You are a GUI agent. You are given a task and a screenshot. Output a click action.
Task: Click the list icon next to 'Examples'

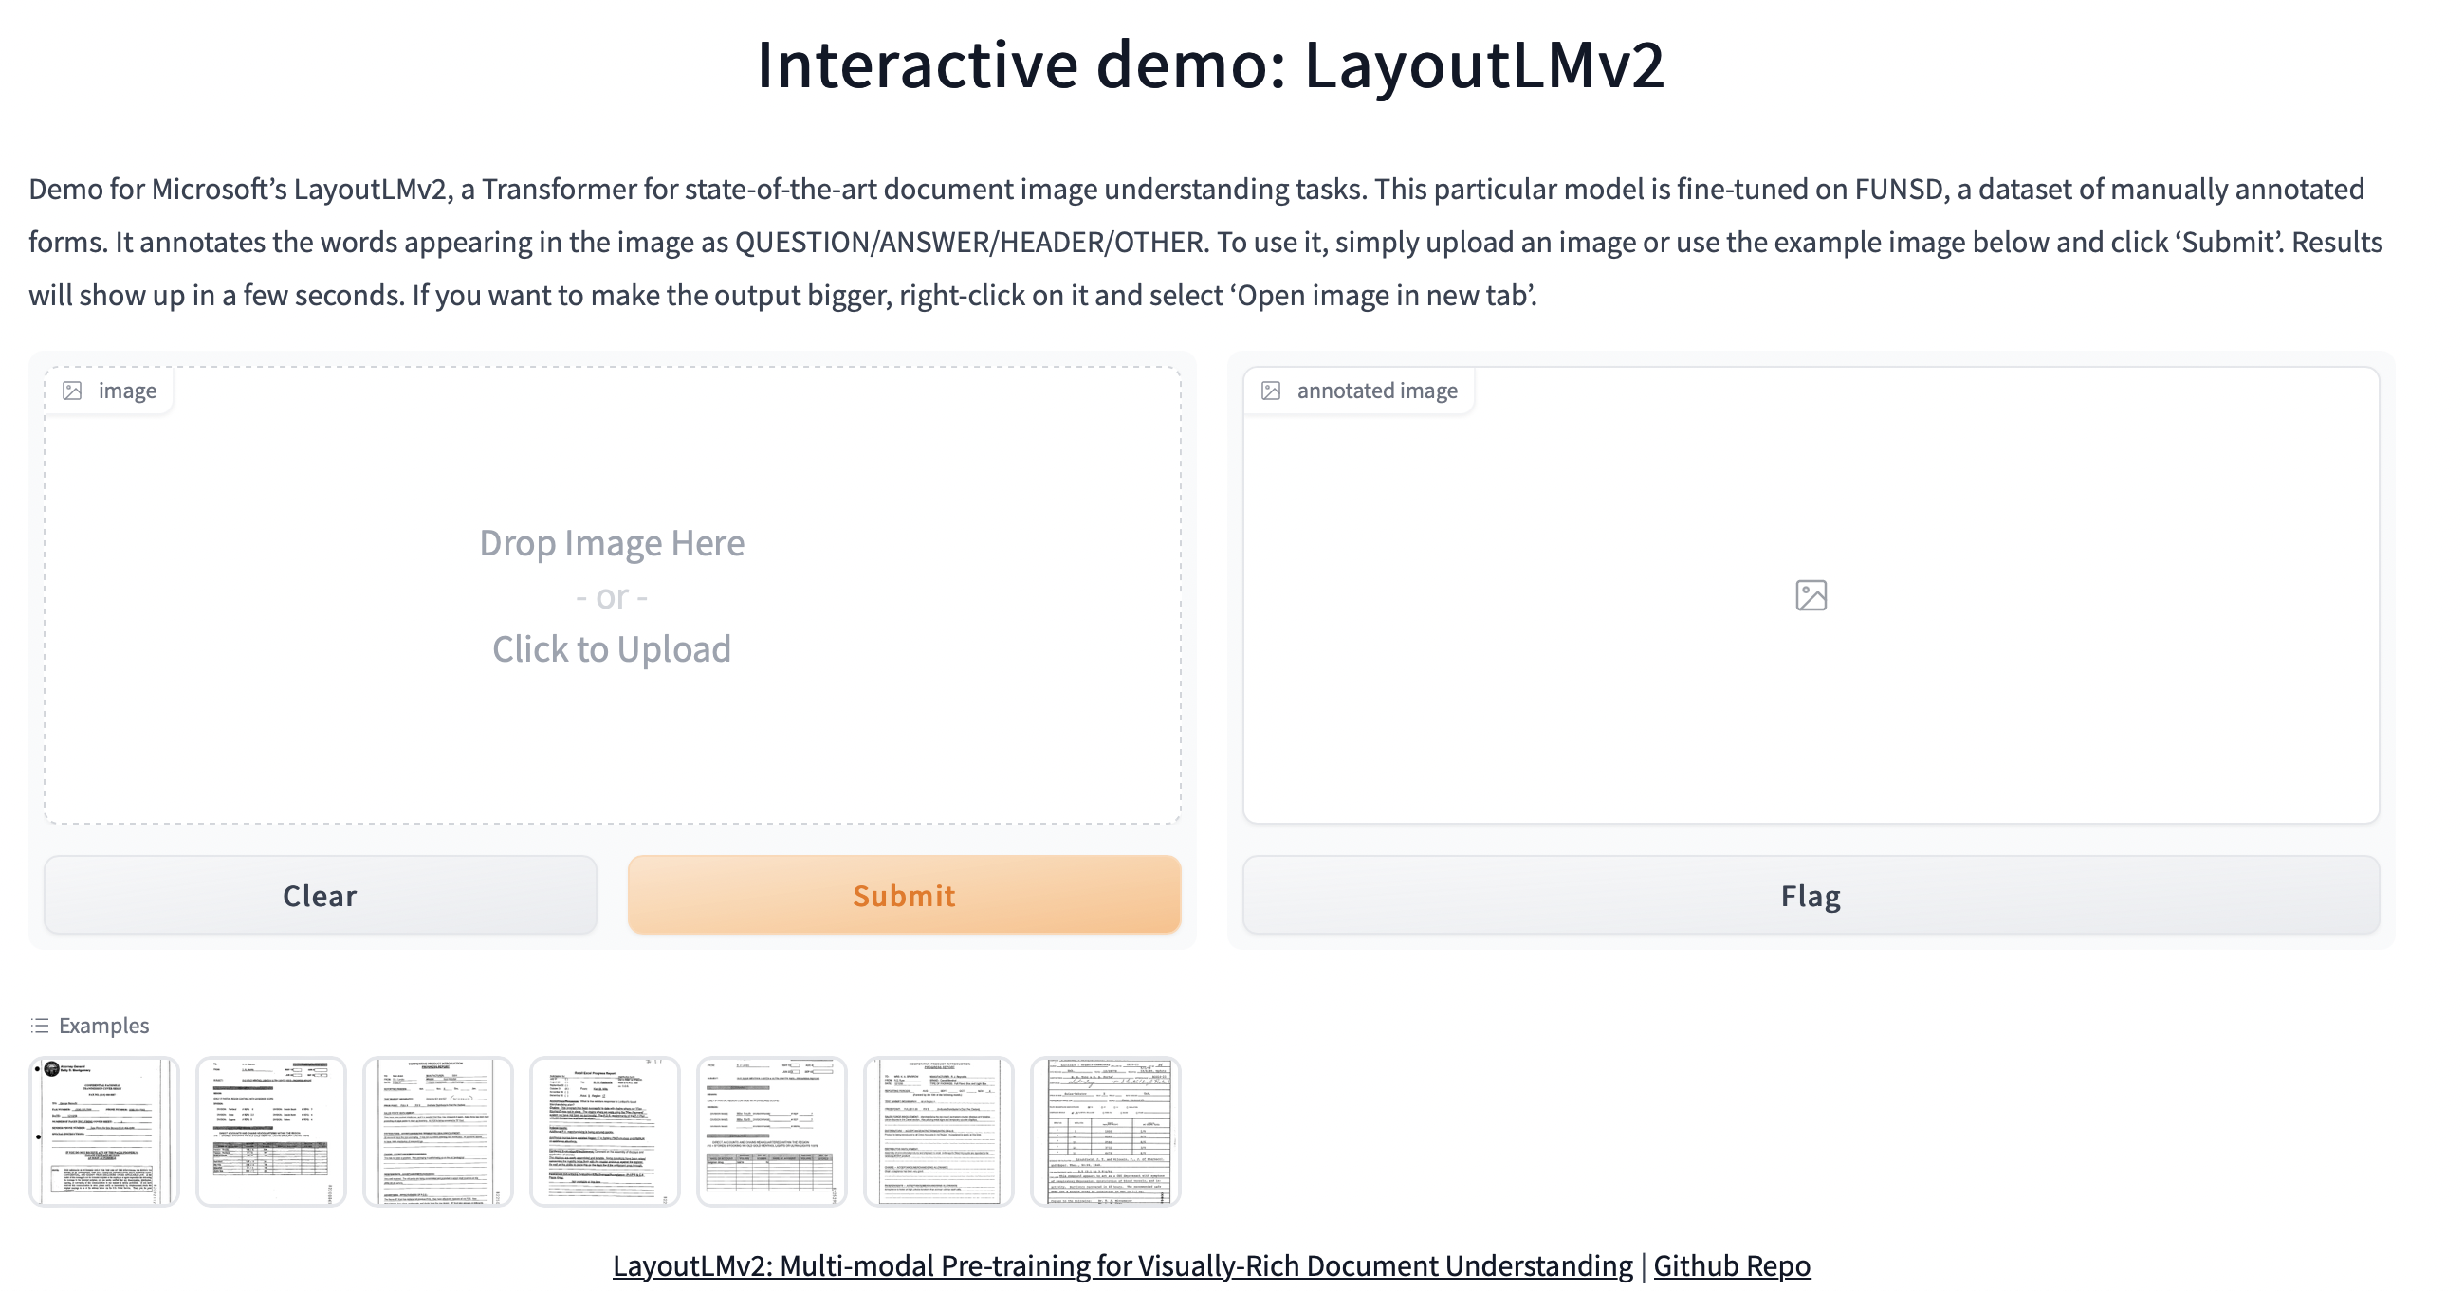pos(39,1025)
